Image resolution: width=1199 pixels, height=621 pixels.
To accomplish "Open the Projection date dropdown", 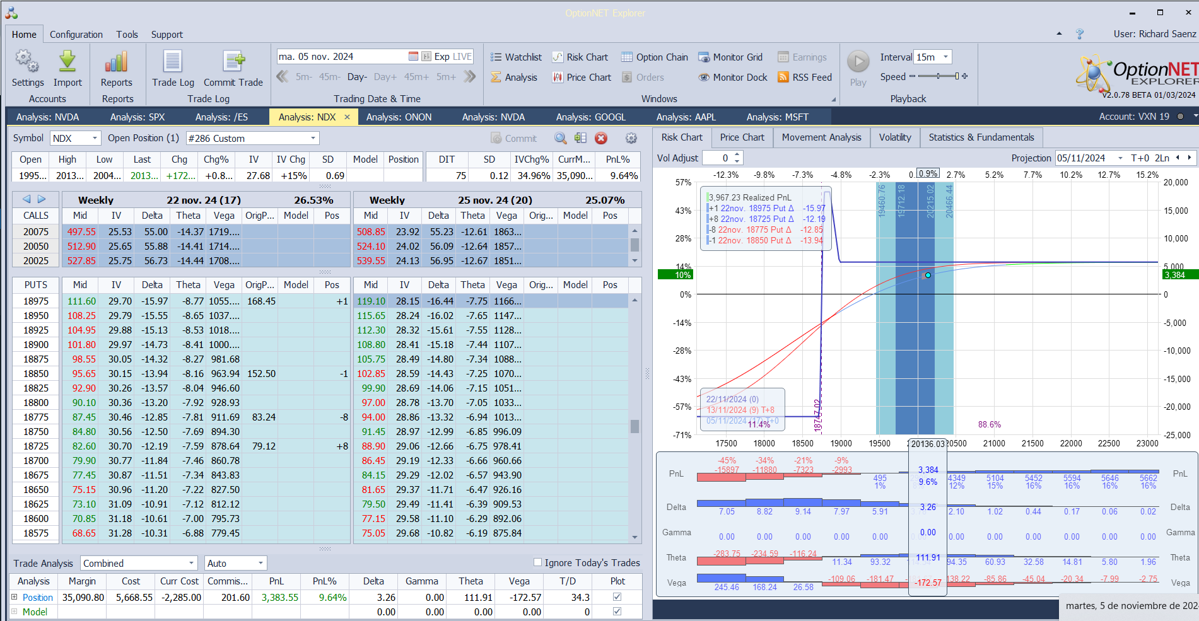I will tap(1120, 158).
